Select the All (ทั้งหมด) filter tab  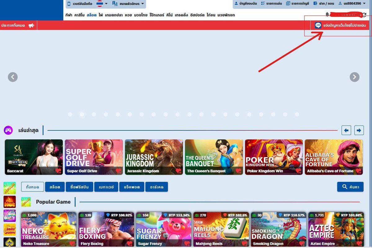pyautogui.click(x=32, y=187)
